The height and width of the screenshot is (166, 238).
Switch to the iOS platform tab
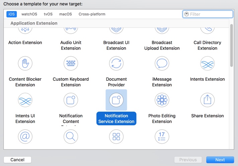pyautogui.click(x=11, y=14)
